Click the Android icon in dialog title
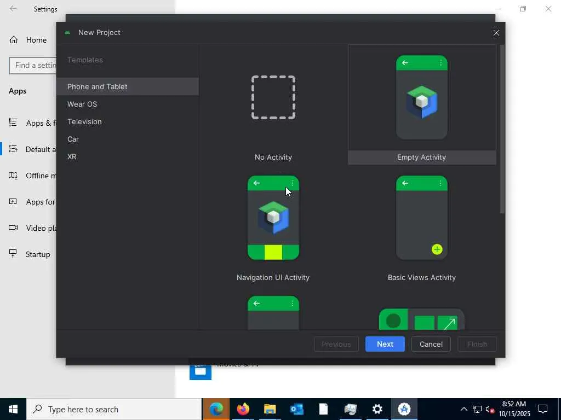The width and height of the screenshot is (561, 420). coord(67,32)
